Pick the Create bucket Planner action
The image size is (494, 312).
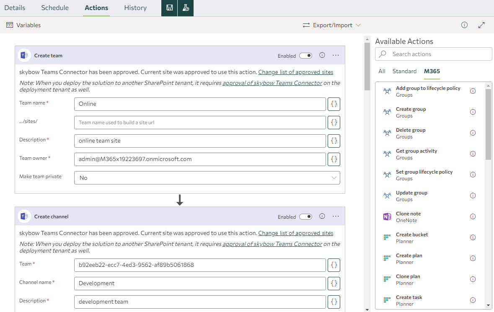429,238
